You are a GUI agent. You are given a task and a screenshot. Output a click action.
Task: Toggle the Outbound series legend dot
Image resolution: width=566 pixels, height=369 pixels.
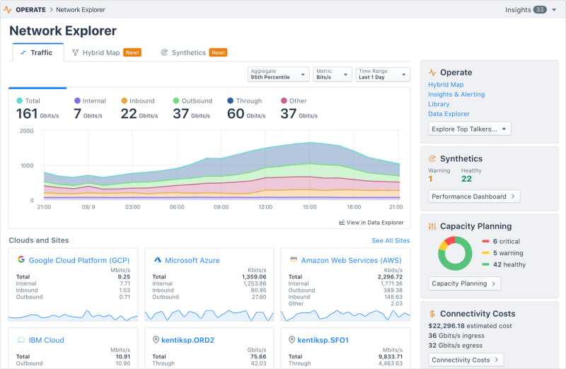176,100
